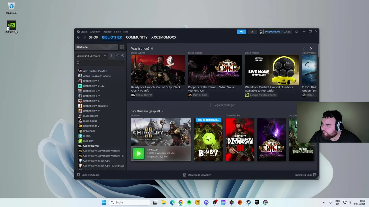Open the NVIDIA App desktop shortcut
This screenshot has height=207, width=369.
pos(12,27)
